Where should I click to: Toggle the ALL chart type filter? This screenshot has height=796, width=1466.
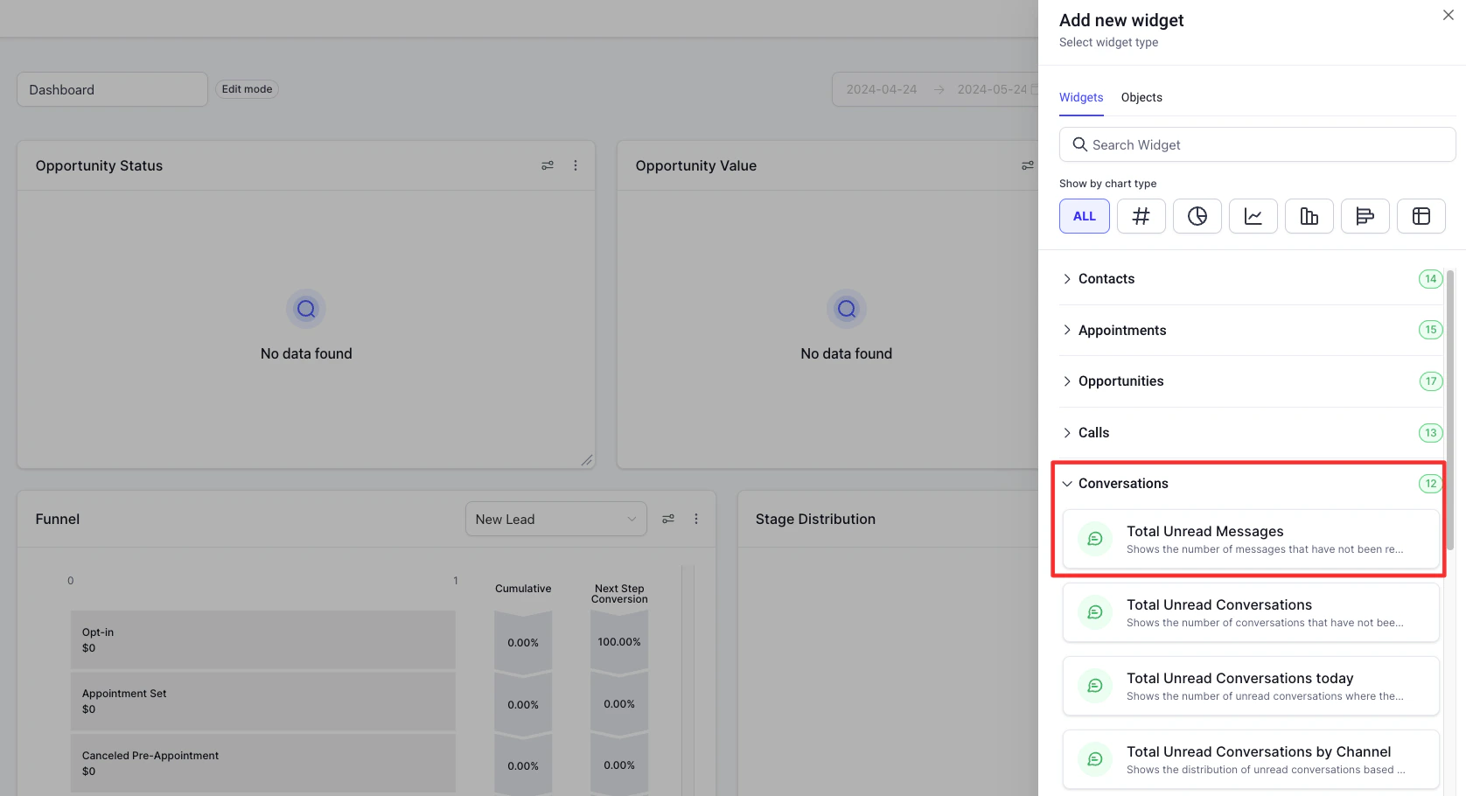pos(1084,215)
